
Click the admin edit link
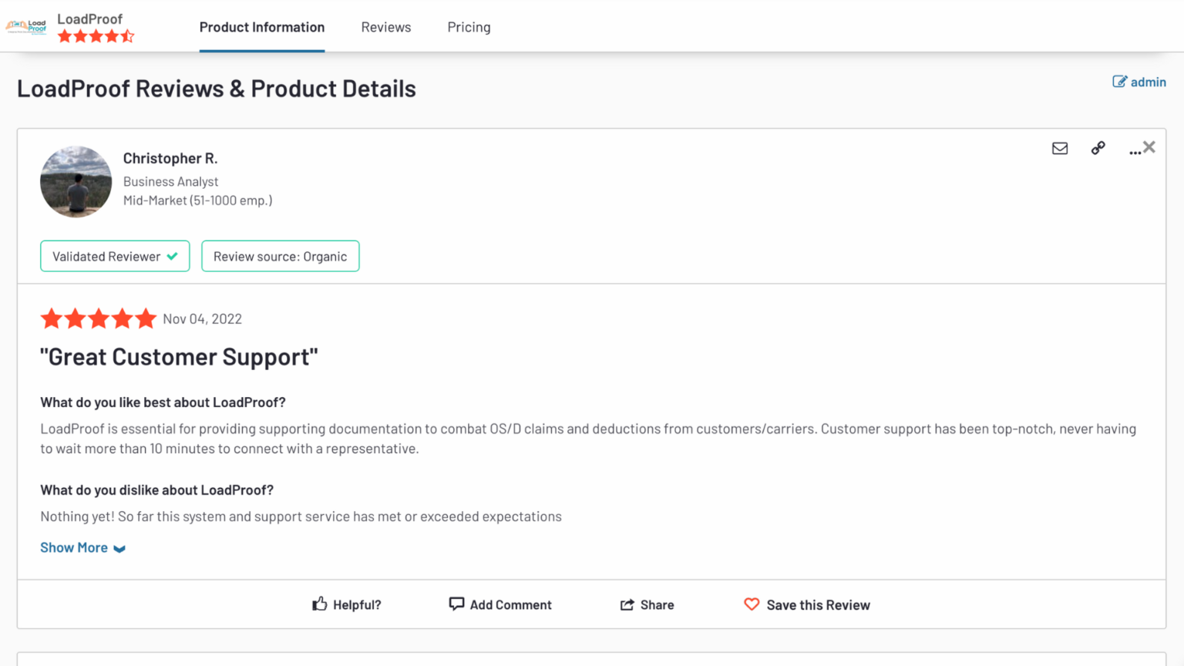[1139, 82]
